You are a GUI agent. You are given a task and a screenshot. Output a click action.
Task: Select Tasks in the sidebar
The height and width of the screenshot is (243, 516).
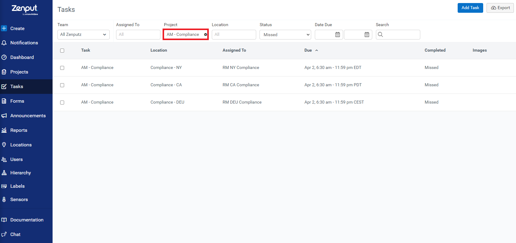point(17,87)
